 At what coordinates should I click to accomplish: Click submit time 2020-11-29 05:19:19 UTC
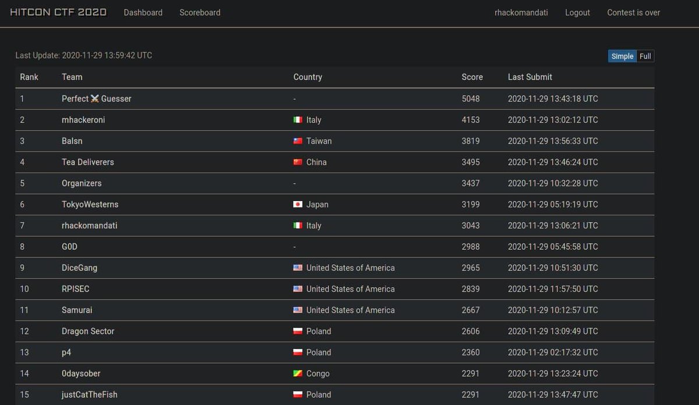pos(553,205)
